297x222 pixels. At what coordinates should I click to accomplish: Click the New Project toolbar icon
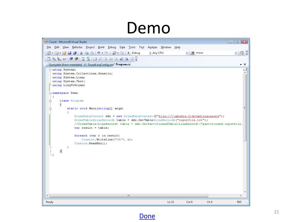(48, 53)
